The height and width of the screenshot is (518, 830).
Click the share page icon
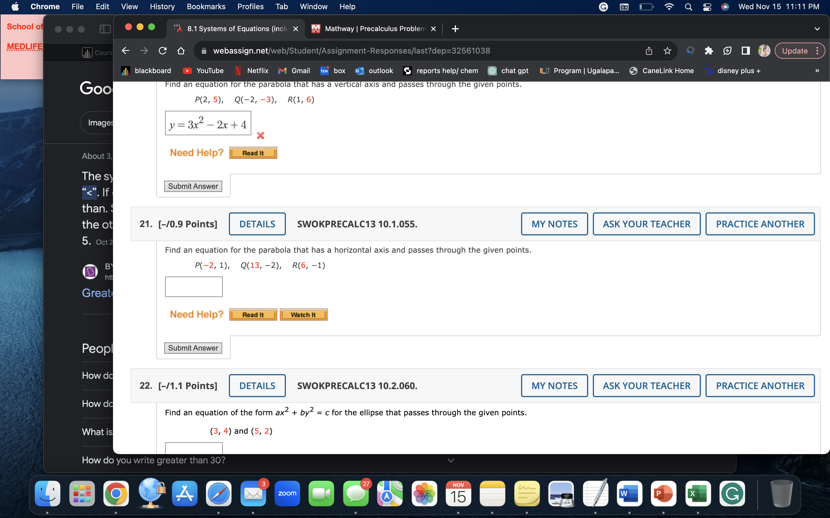coord(648,51)
